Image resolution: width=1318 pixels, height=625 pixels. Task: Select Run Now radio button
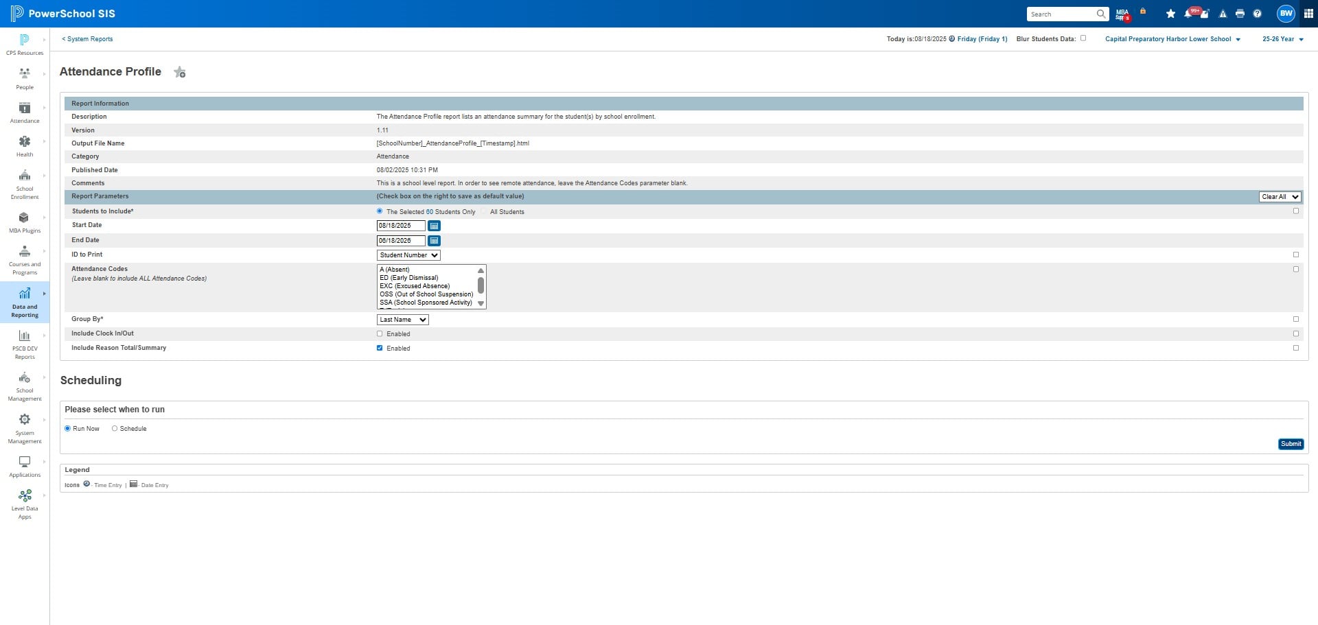pos(67,429)
